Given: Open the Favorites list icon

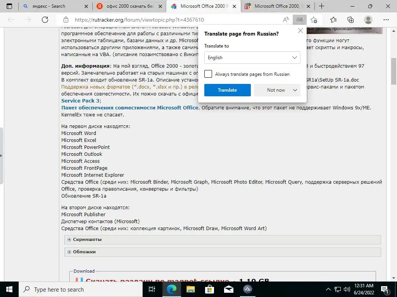Looking at the screenshot, I should pyautogui.click(x=333, y=20).
